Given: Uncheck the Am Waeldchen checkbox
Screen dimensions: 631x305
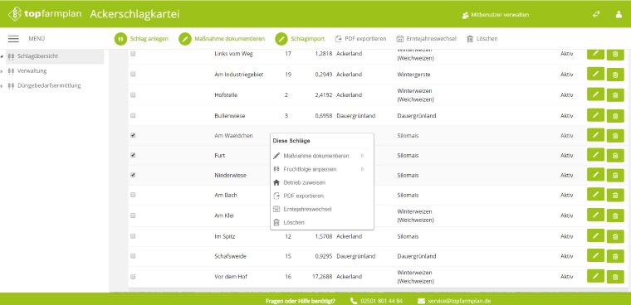Looking at the screenshot, I should click(133, 135).
